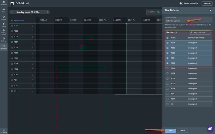The width and height of the screenshot is (215, 134).
Task: Open the options menu for PC08
Action: pyautogui.click(x=33, y=64)
